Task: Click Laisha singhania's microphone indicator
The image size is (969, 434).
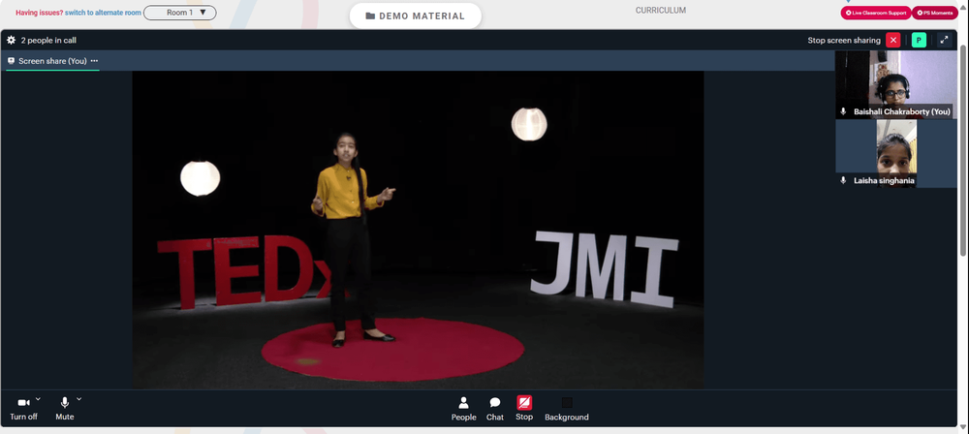Action: point(843,180)
